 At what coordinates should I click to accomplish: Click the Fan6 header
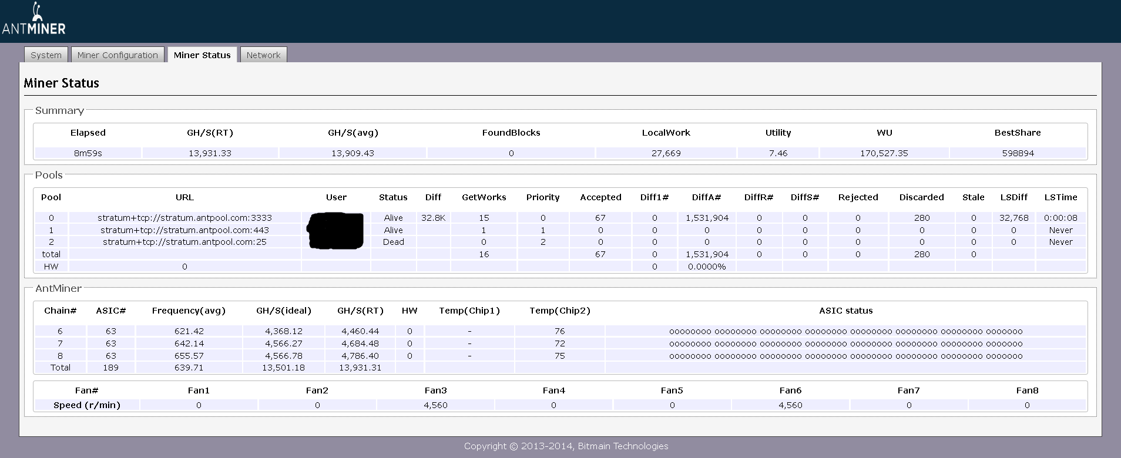[790, 390]
